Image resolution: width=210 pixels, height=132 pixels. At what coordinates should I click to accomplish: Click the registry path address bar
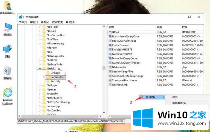71,121
